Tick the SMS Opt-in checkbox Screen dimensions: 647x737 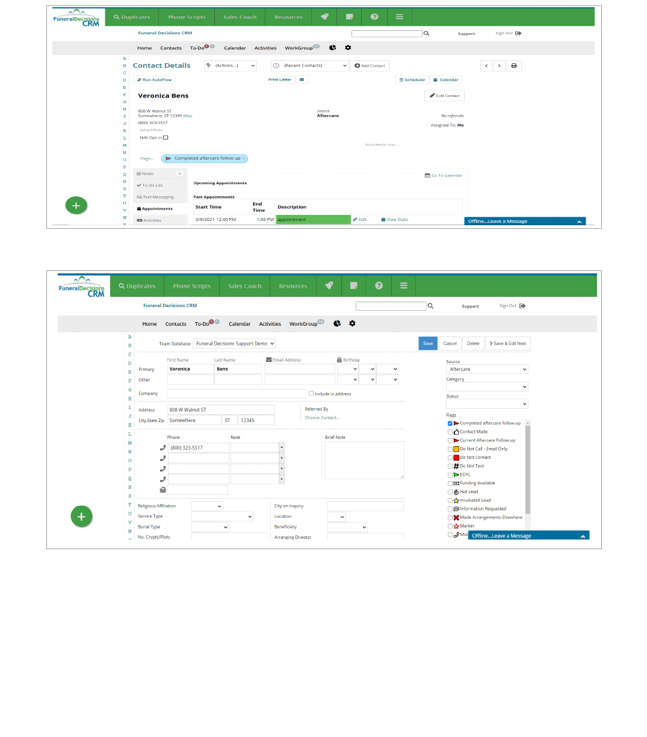(x=166, y=137)
